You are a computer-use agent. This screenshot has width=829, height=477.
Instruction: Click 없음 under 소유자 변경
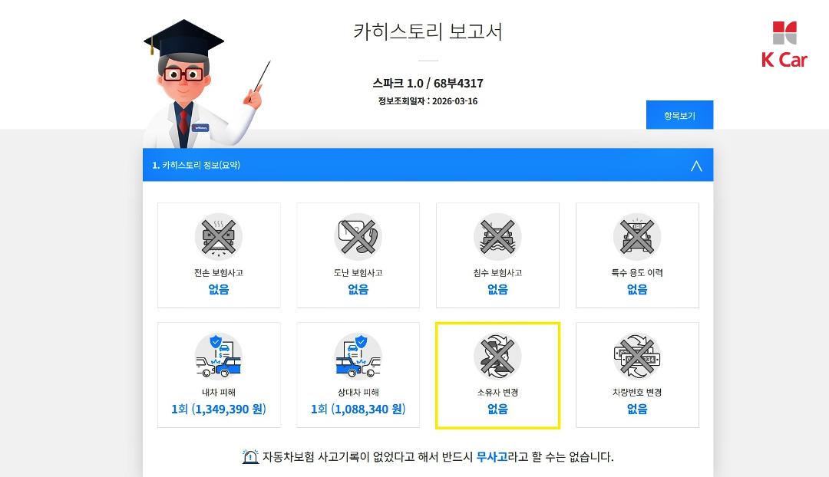pyautogui.click(x=497, y=409)
